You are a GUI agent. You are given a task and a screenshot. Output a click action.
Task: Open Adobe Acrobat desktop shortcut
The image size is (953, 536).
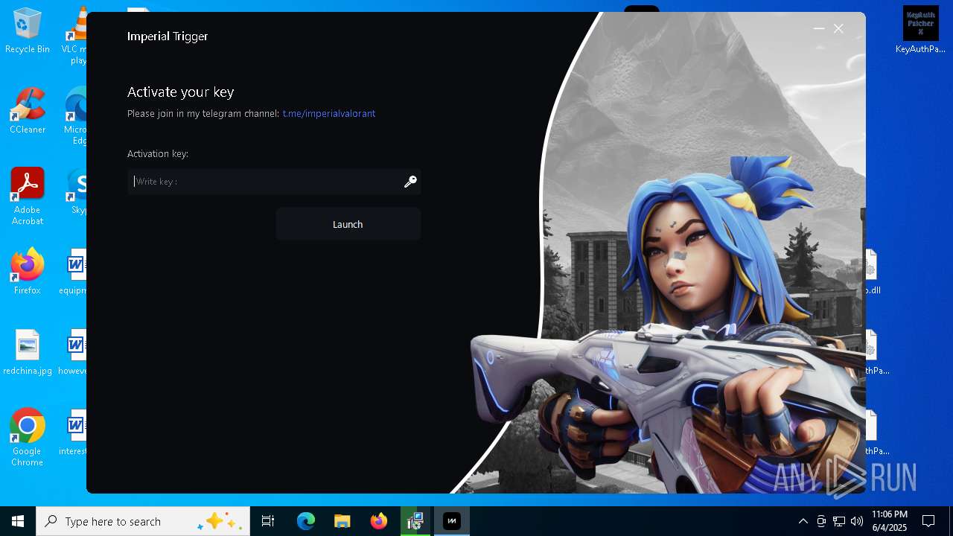pyautogui.click(x=28, y=197)
